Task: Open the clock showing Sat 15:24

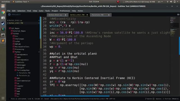Action: (x=94, y=2)
